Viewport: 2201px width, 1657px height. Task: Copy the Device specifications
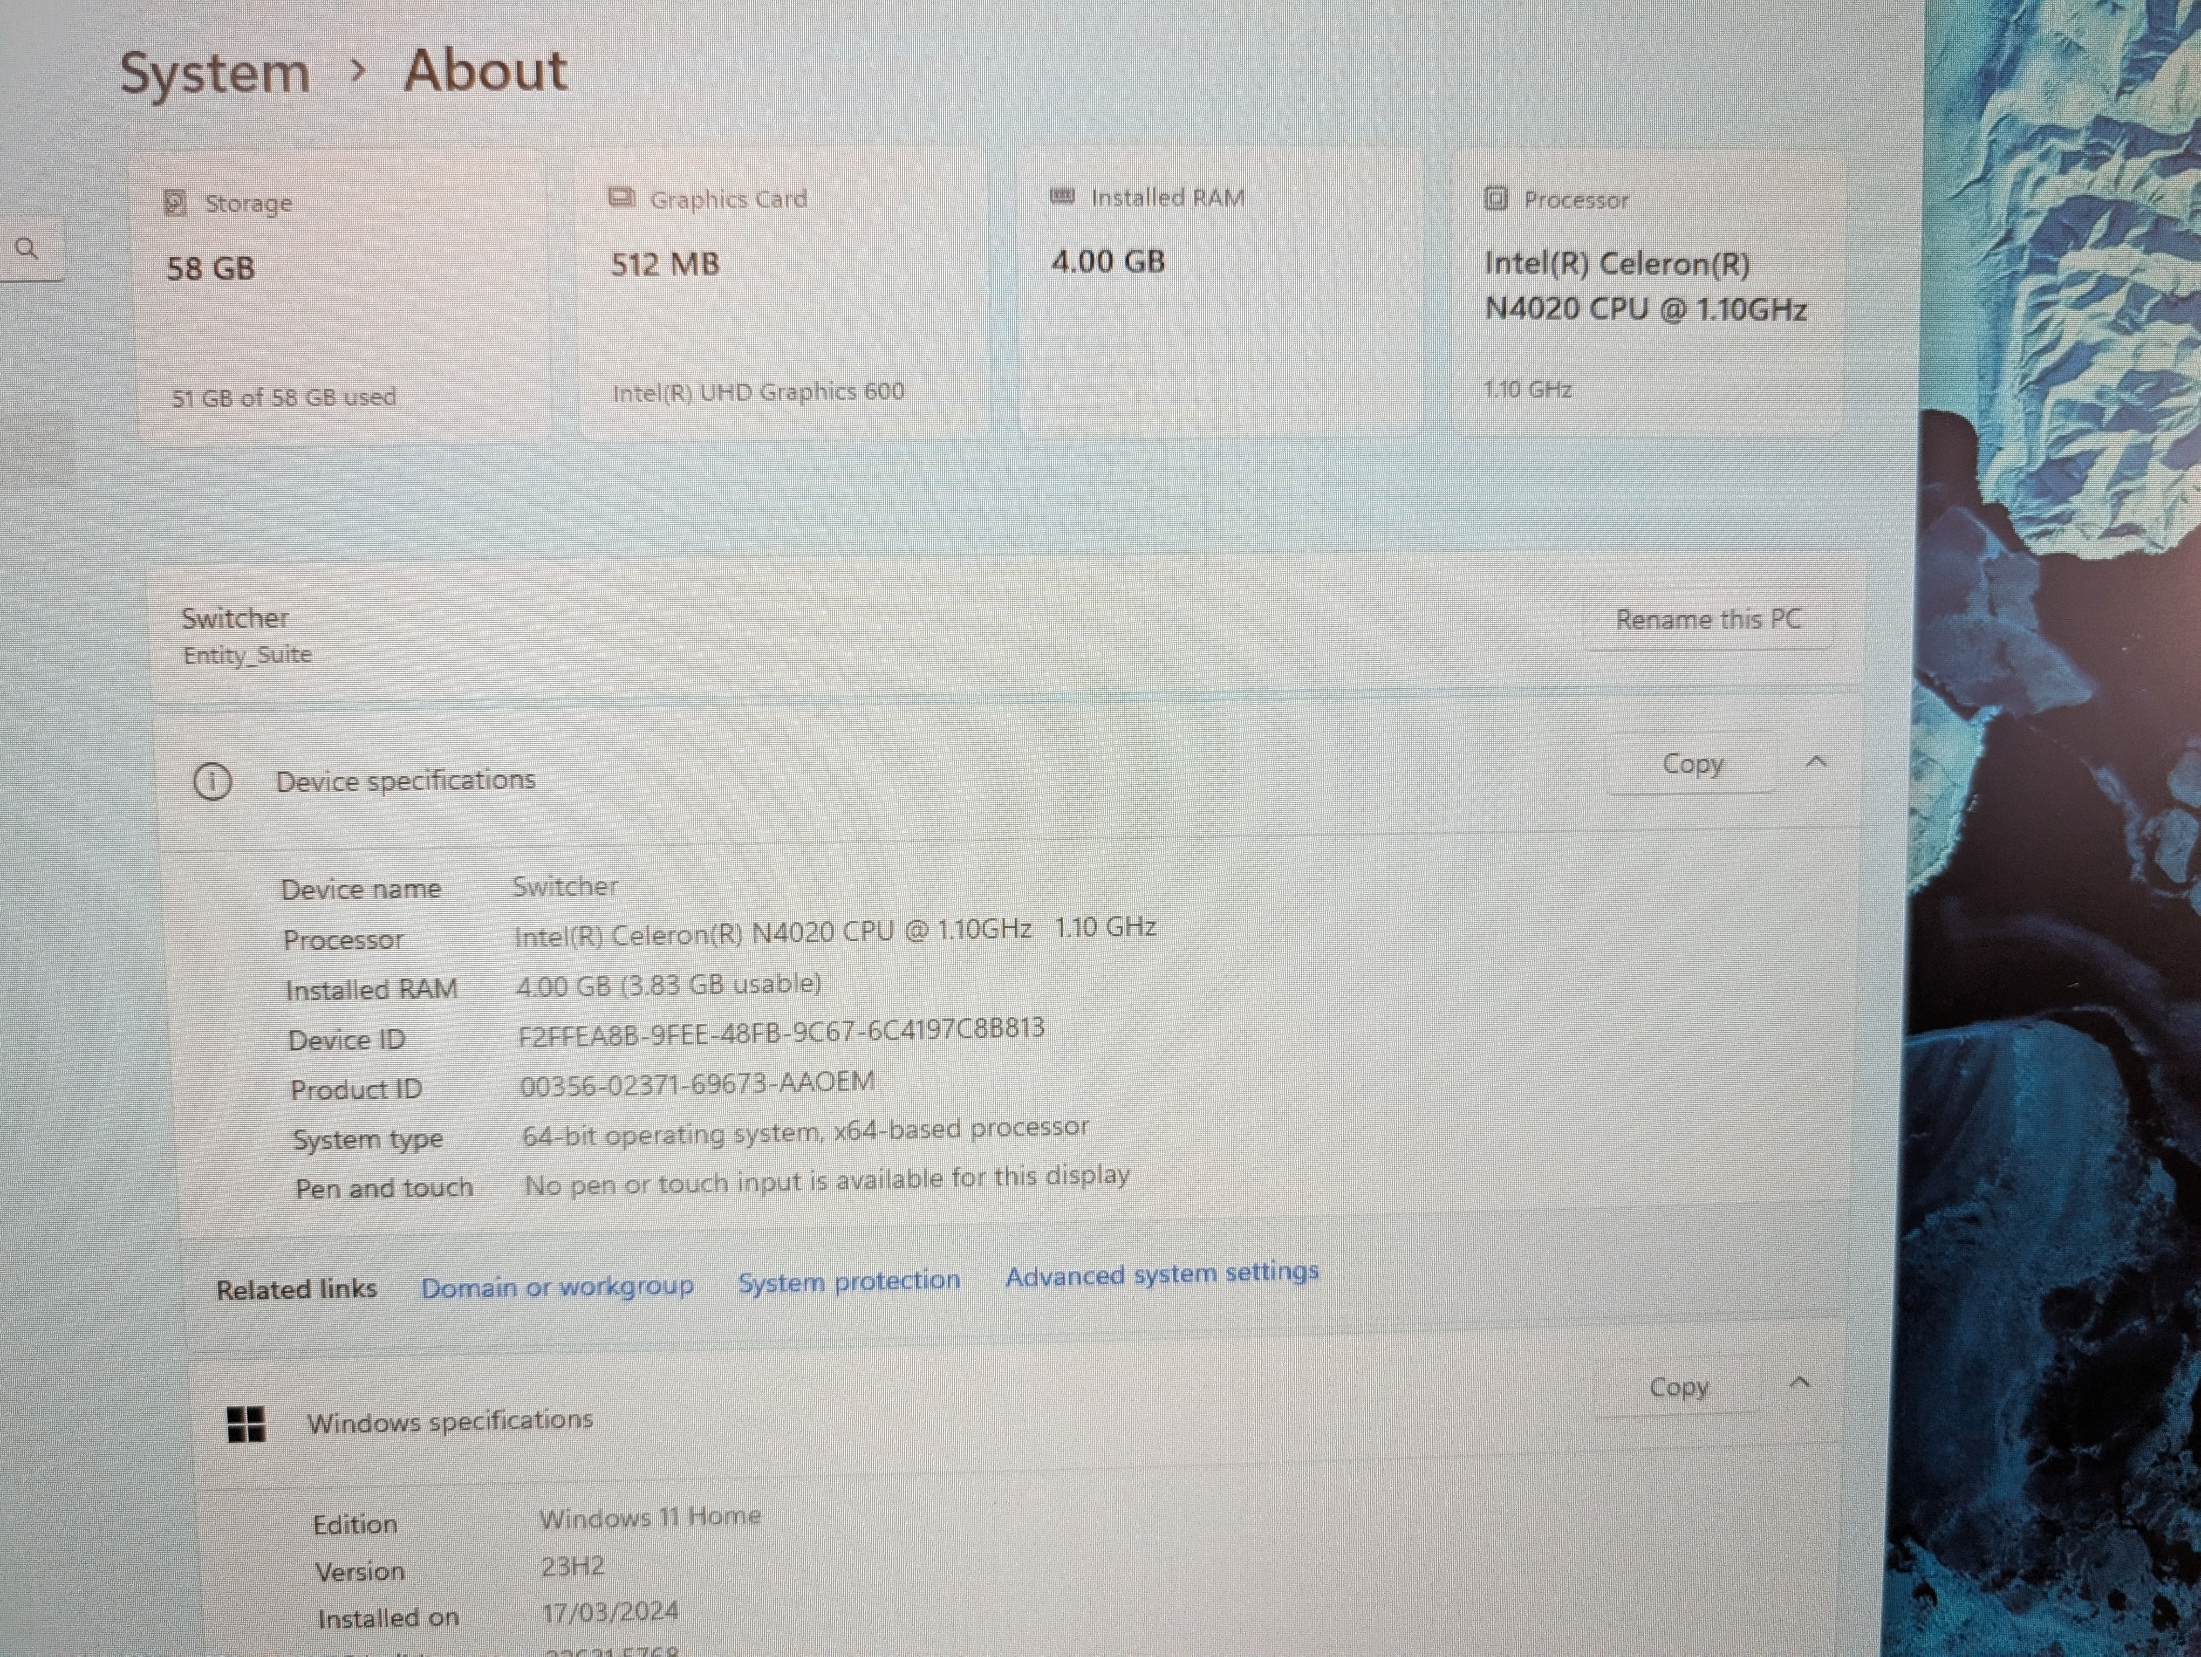coord(1692,763)
